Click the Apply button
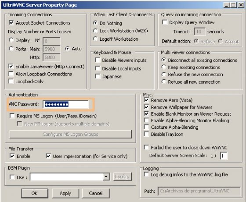Viewport: 246px width, 202px height. click(x=65, y=193)
